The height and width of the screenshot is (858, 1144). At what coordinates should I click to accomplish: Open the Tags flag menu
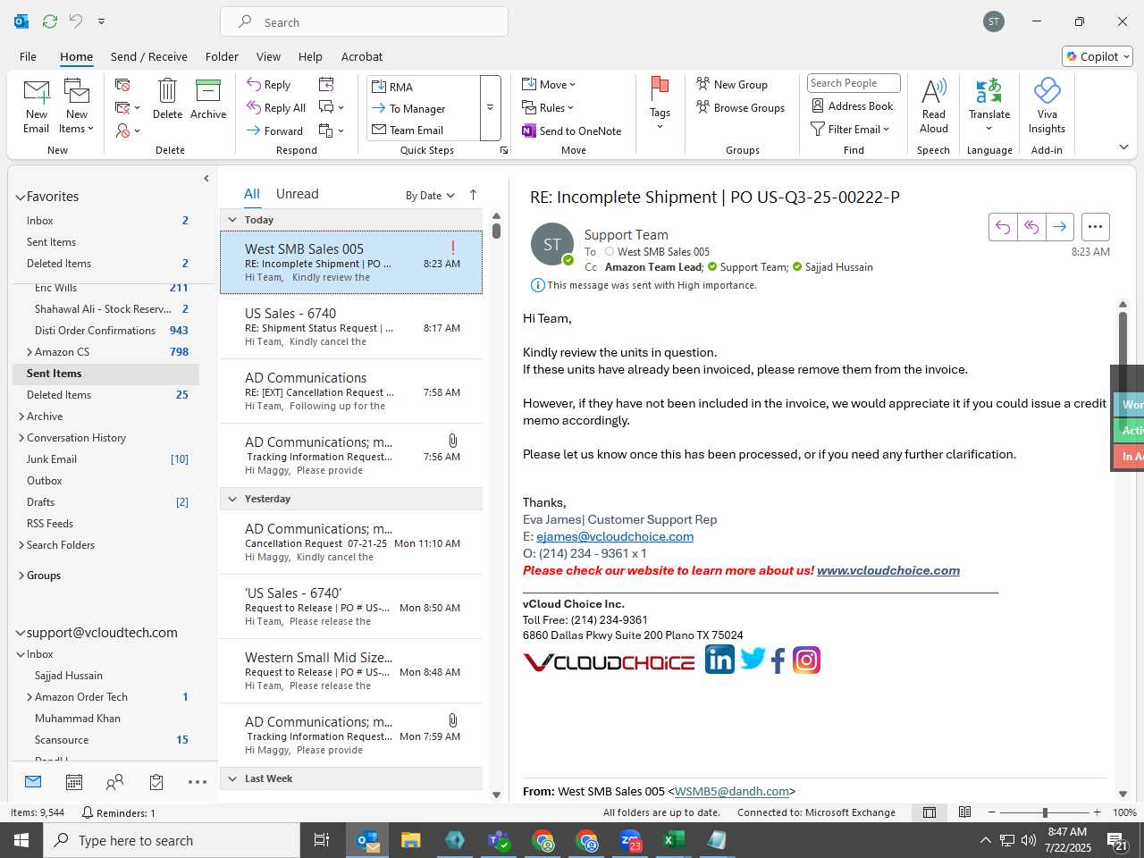[x=660, y=103]
